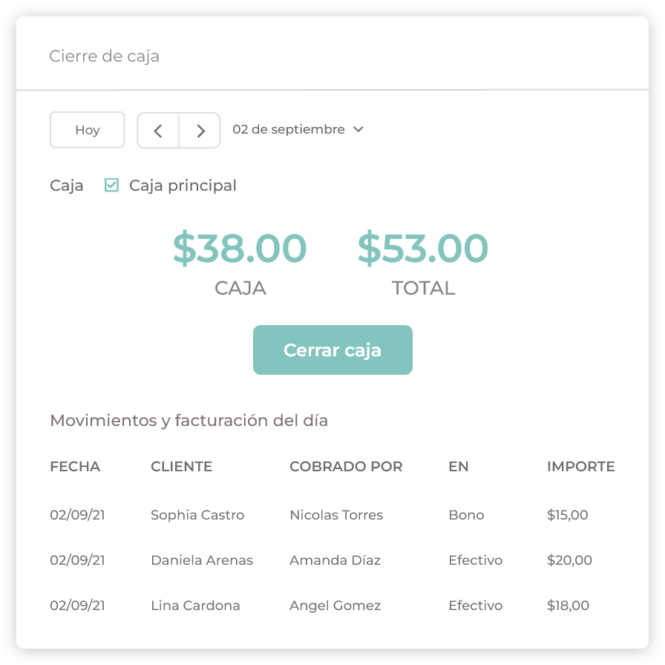
Task: Toggle the Caja principal checkbox
Action: 112,186
